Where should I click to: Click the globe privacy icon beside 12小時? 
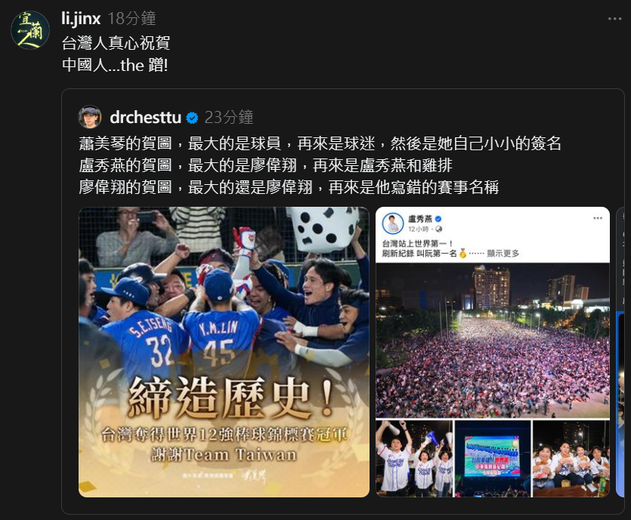[x=438, y=229]
